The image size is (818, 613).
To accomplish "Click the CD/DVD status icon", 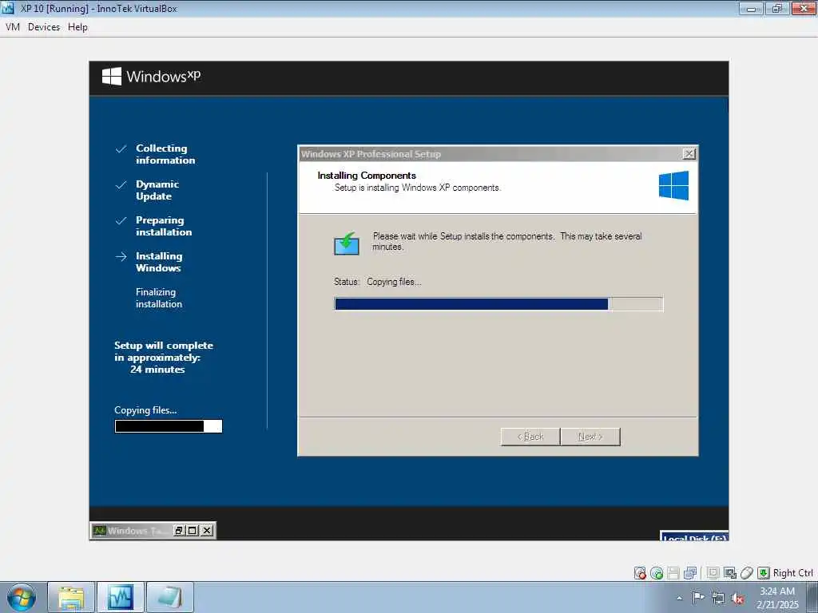I will pyautogui.click(x=657, y=573).
